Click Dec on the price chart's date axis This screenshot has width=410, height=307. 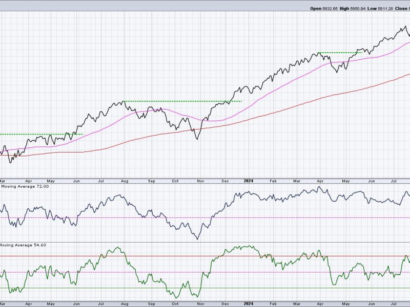point(225,181)
